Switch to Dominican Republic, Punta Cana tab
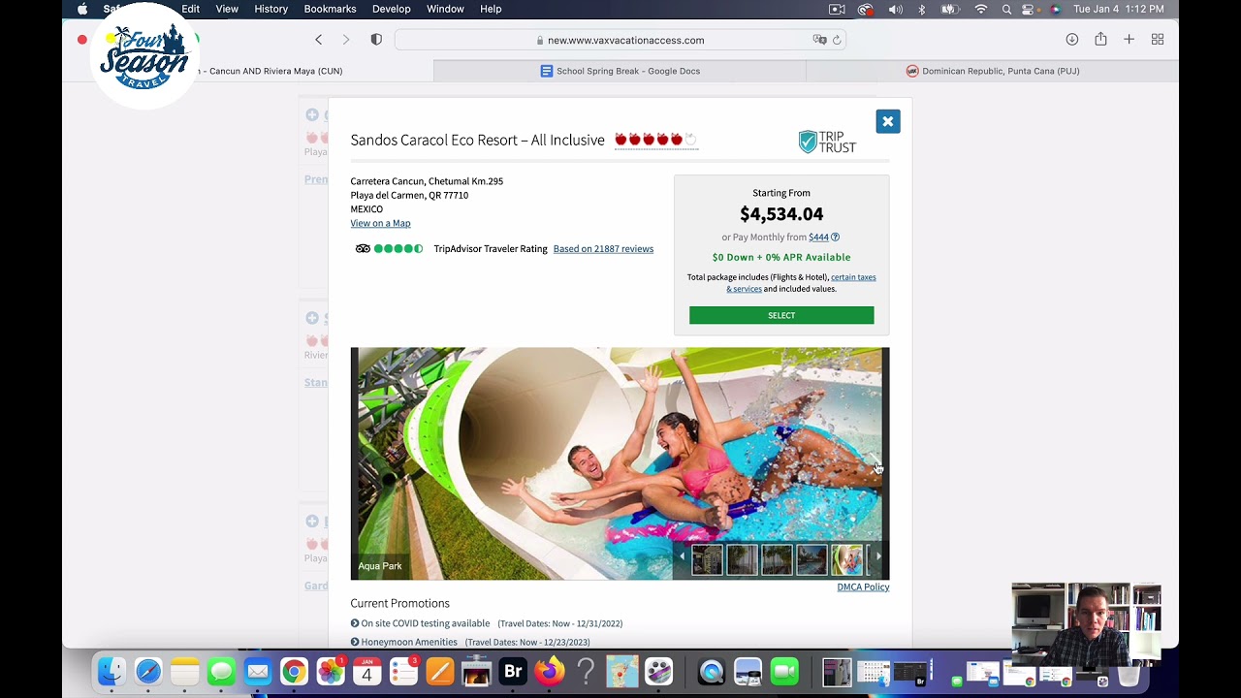Image resolution: width=1241 pixels, height=698 pixels. [x=992, y=71]
